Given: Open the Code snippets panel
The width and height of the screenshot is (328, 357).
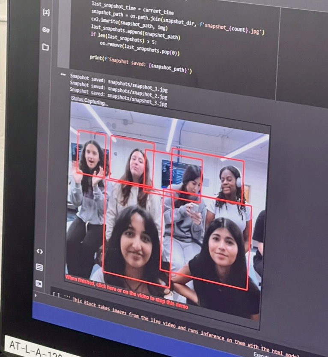Looking at the screenshot, I should [39, 251].
